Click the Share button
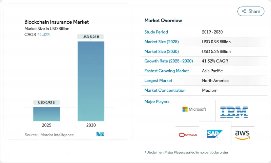Screen dimensions: 271x163 (x=251, y=11)
